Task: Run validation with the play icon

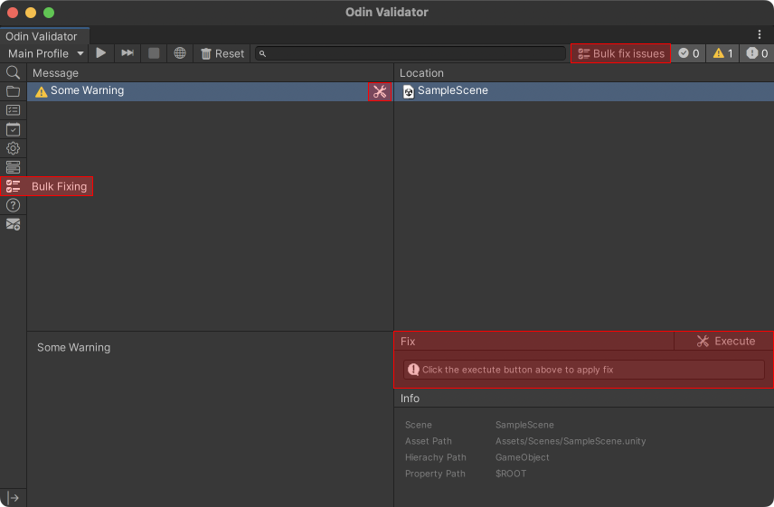Action: pyautogui.click(x=101, y=53)
